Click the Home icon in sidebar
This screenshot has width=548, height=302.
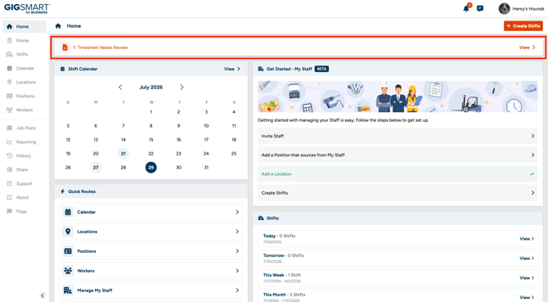coord(10,26)
